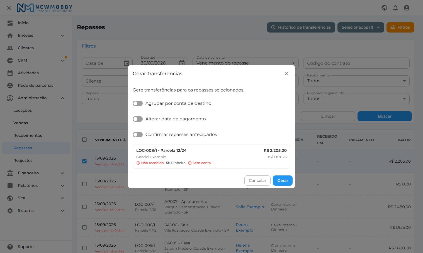Click the Código do contrato field

pos(356,63)
